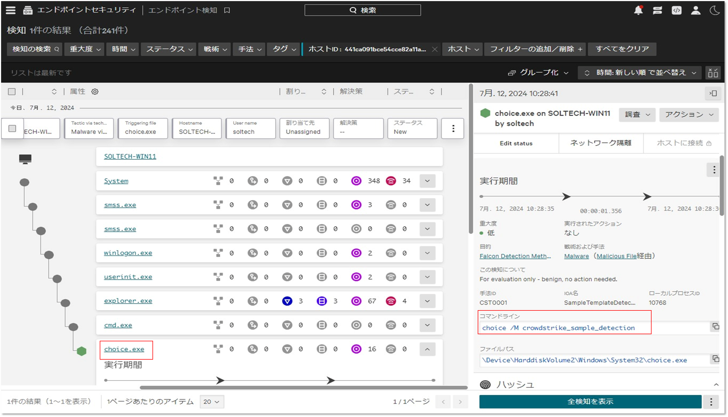Open the タグ filter dropdown
728x417 pixels.
pos(284,49)
